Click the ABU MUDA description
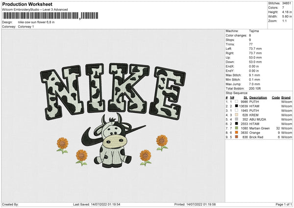The image size is (294, 208). point(258,119)
